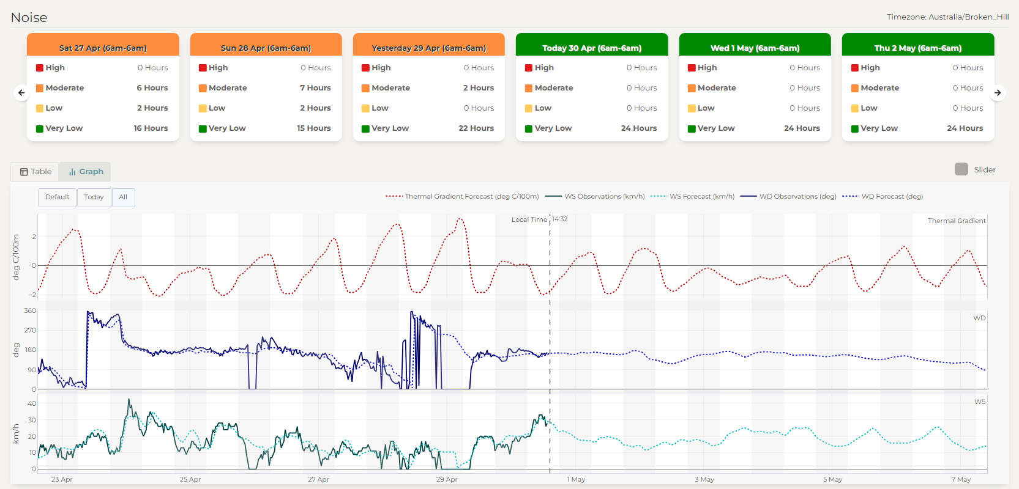
Task: Click '7 Hours' Moderate value on Sun card
Action: (x=315, y=88)
